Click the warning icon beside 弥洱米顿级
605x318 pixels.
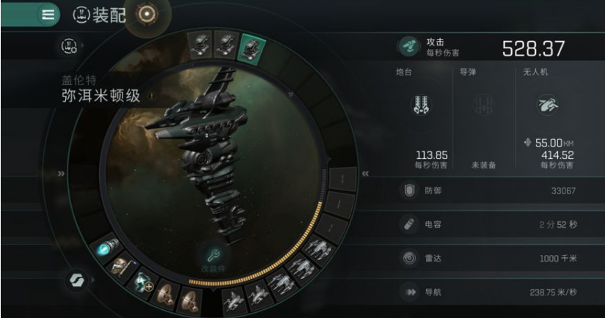tap(152, 96)
